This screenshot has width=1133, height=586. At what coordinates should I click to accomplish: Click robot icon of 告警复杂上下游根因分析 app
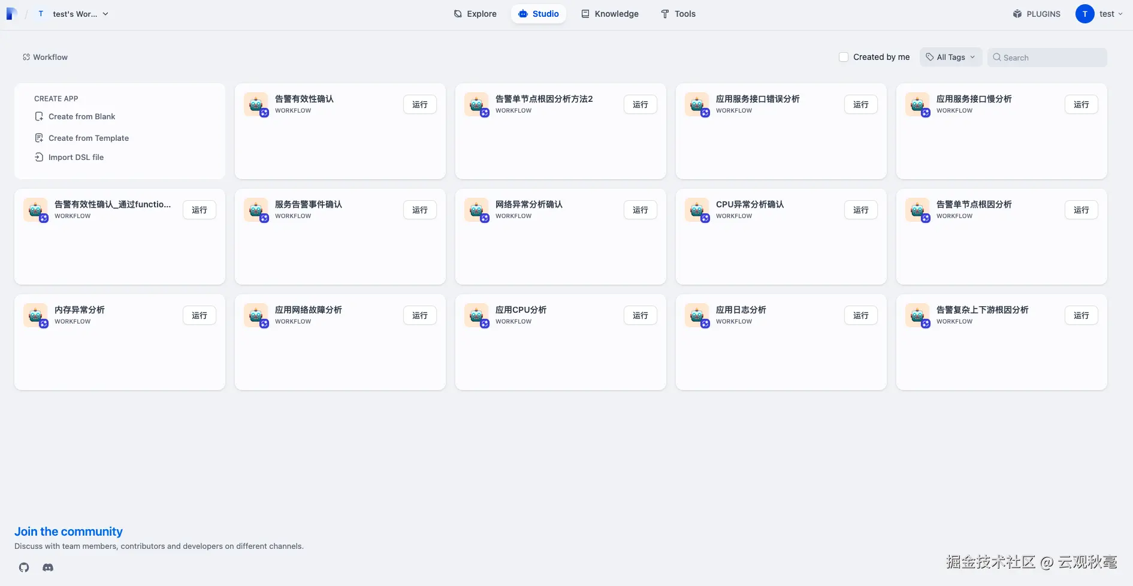coord(917,315)
